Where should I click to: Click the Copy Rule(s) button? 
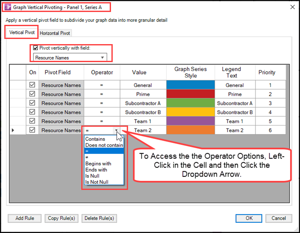coord(61,218)
